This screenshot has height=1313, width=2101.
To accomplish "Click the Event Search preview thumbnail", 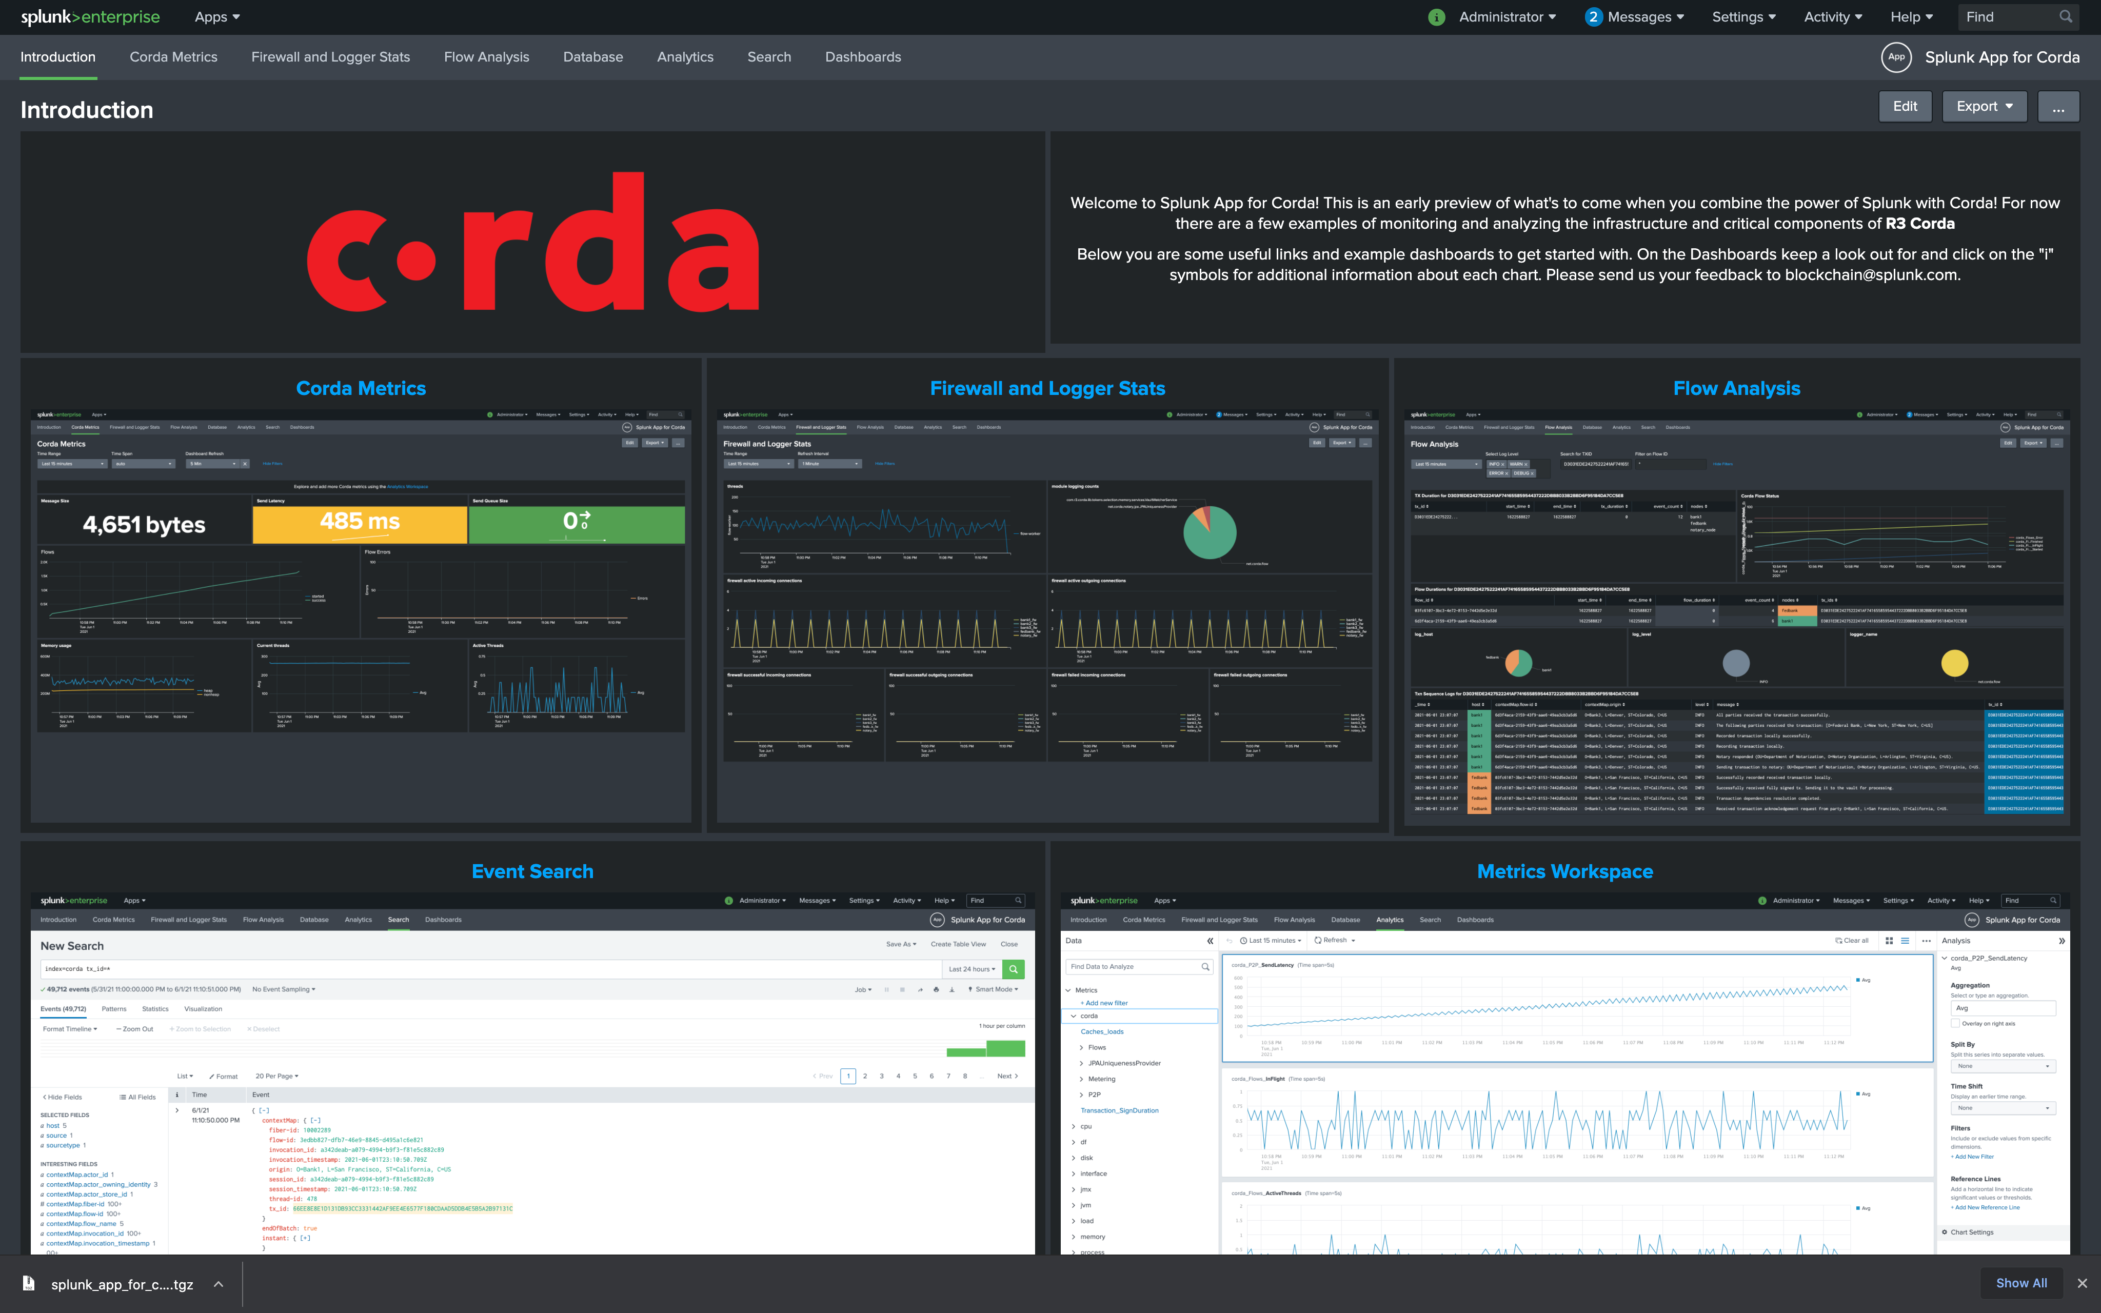I will [532, 1072].
